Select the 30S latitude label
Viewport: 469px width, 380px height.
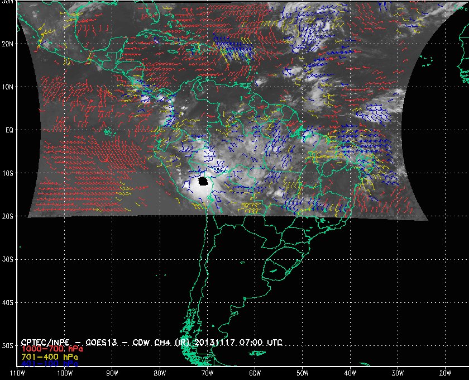coord(7,260)
